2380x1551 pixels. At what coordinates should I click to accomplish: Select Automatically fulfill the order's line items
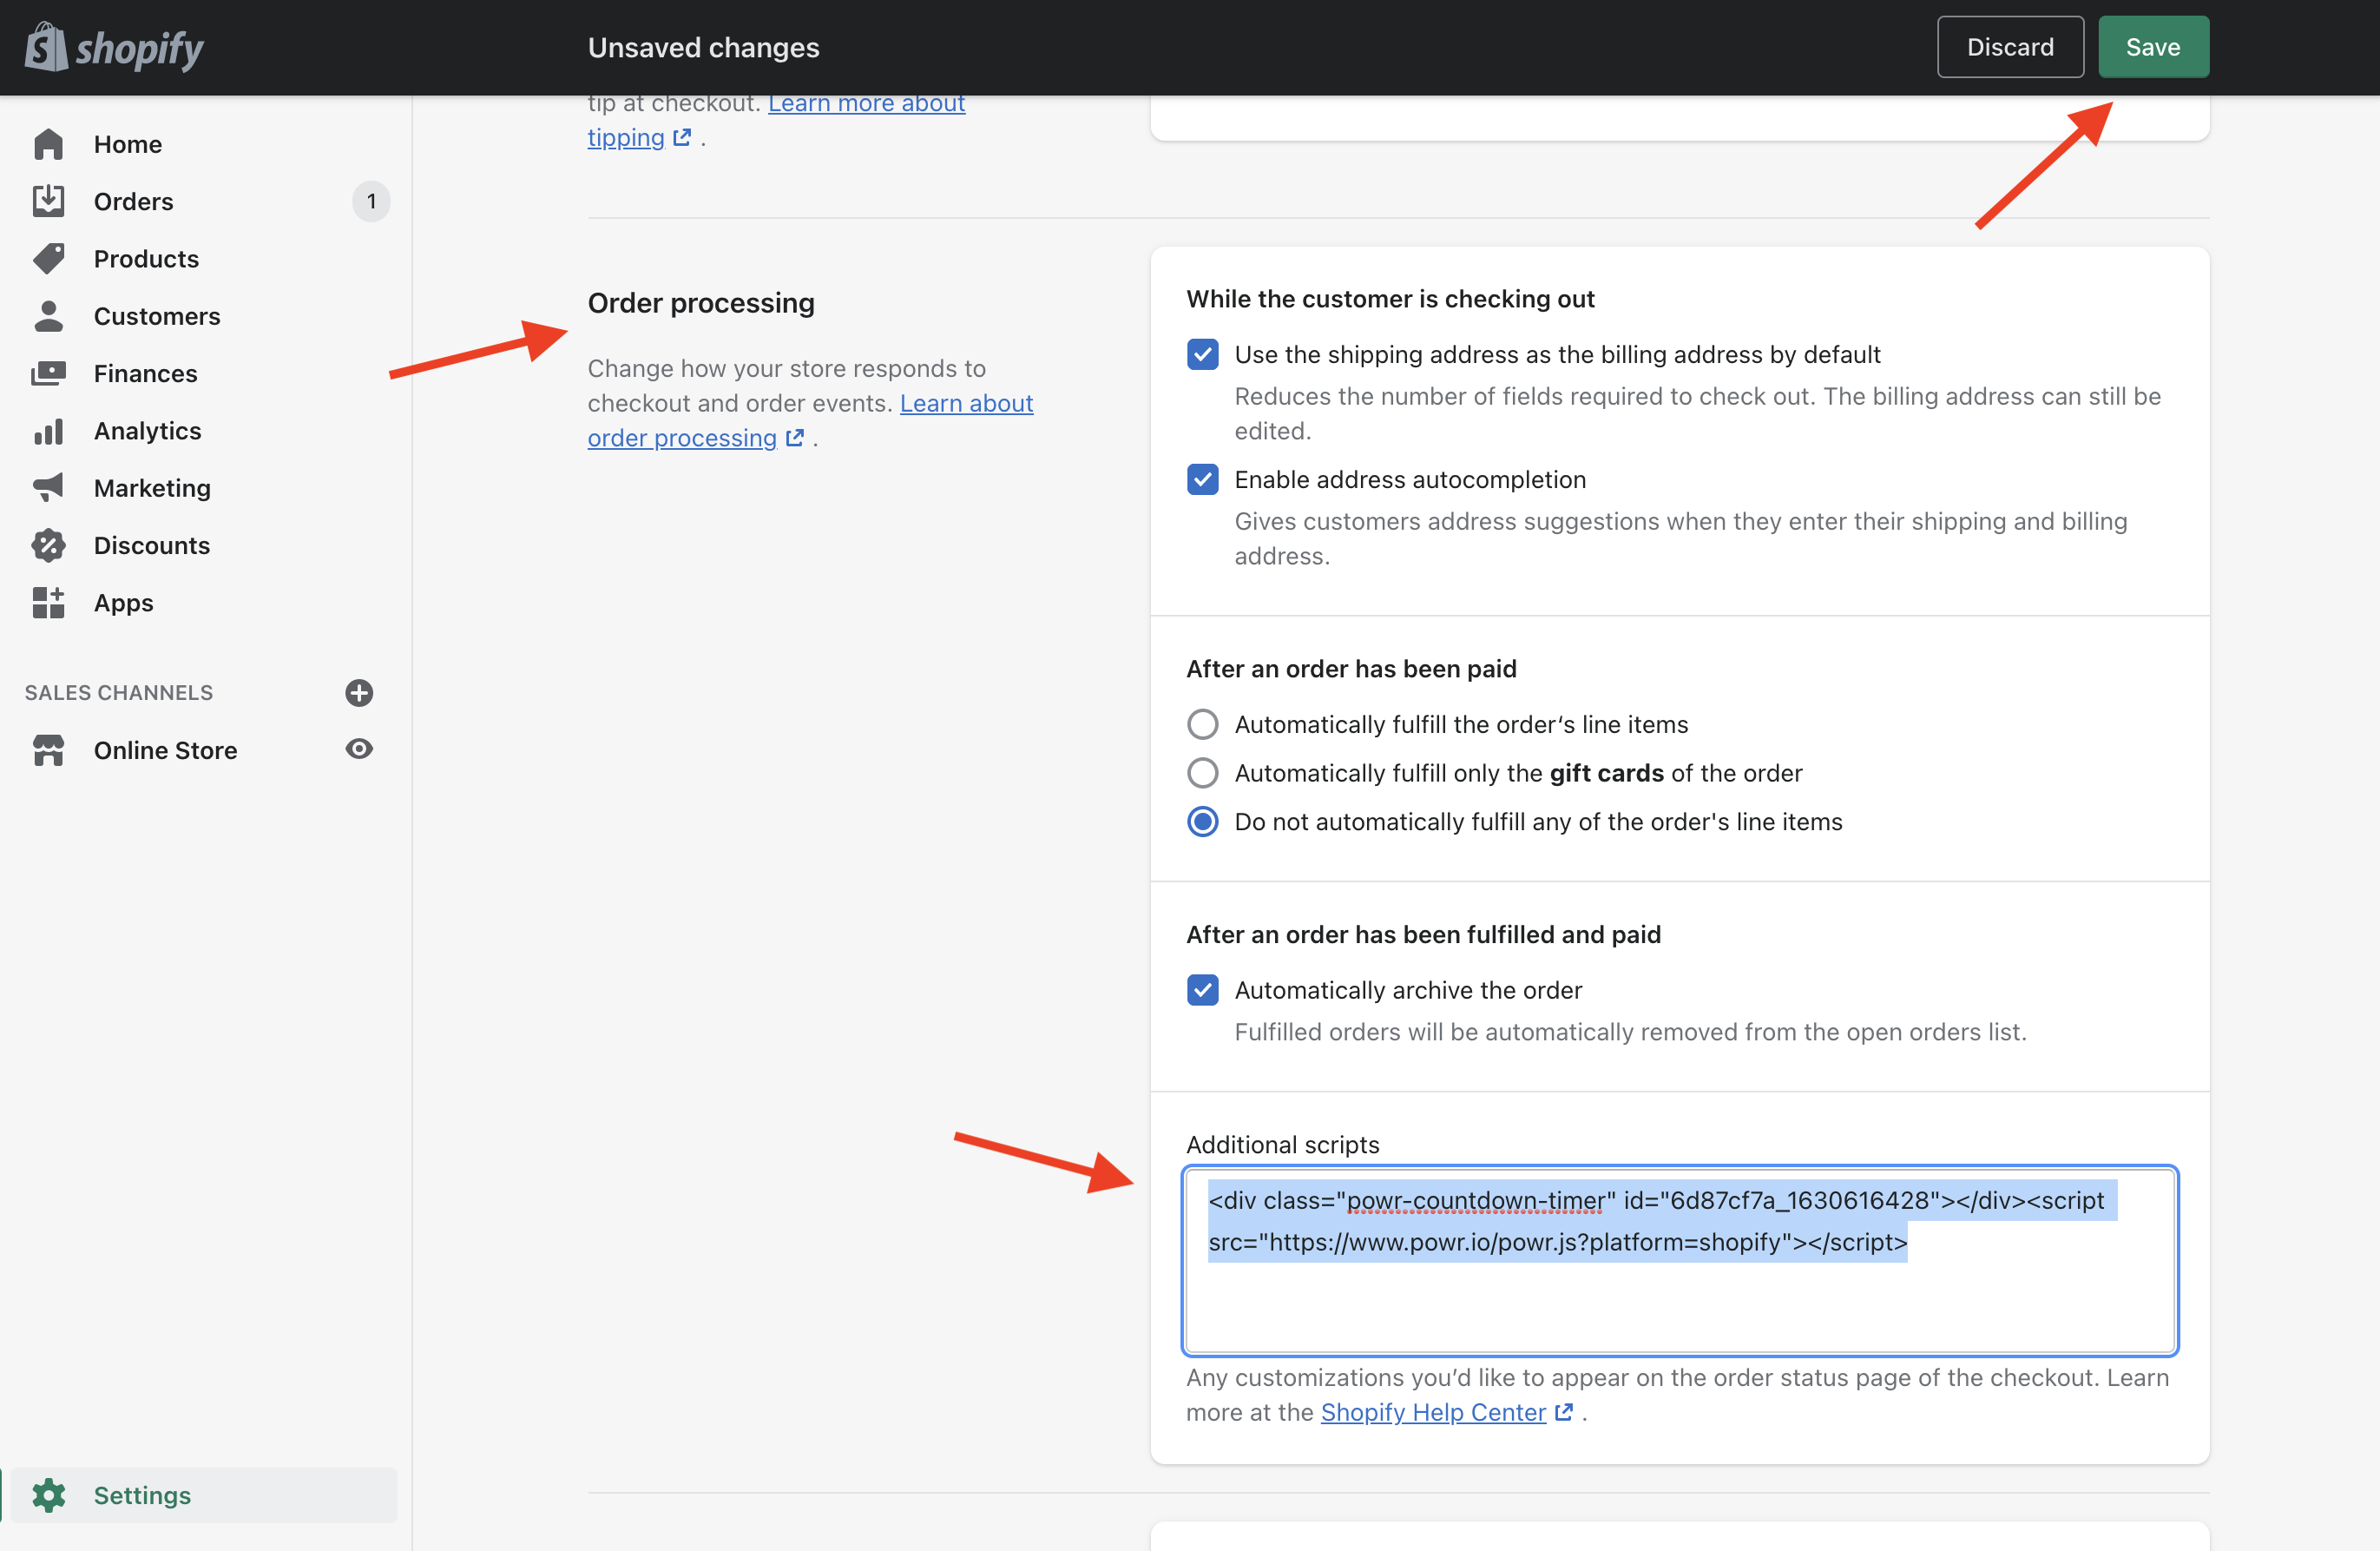pos(1202,723)
